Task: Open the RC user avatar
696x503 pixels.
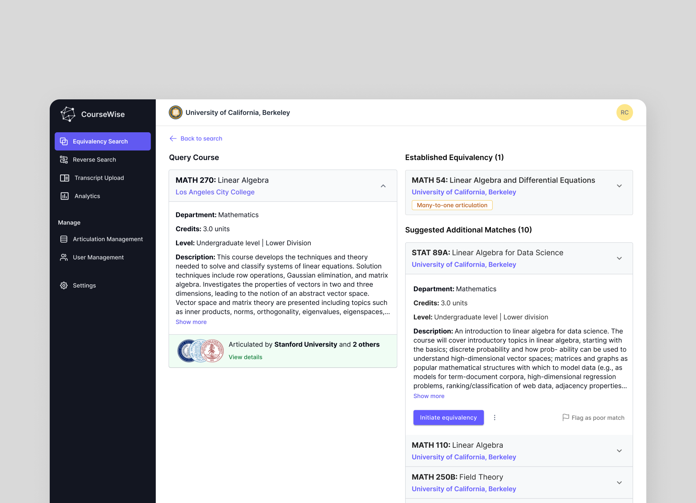Action: [x=625, y=112]
